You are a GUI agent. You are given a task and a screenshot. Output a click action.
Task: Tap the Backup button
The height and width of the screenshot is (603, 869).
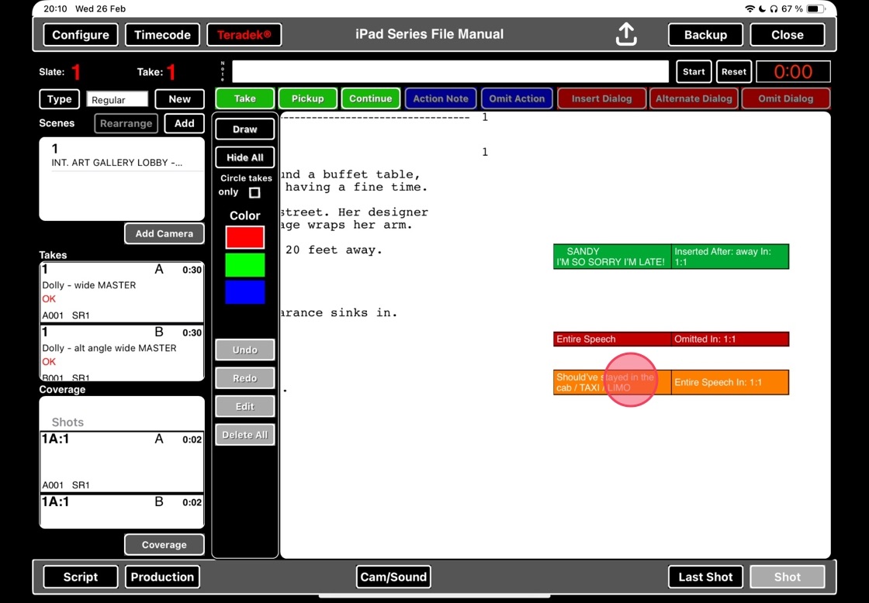pos(705,35)
